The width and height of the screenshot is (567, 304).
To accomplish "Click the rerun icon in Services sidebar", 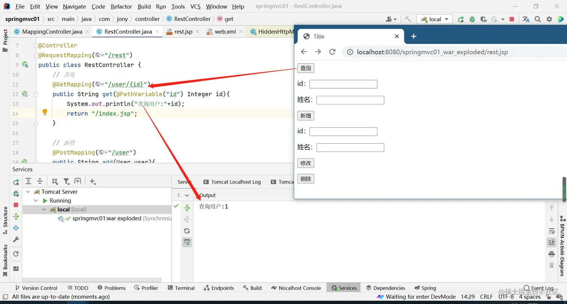I will tap(16, 182).
